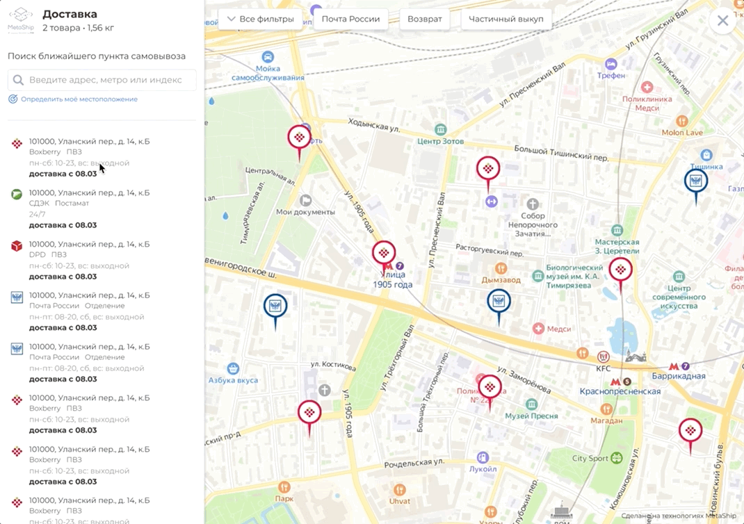This screenshot has width=744, height=524.
Task: Click the Boxberry pin near Новинский бульвар
Action: coord(690,431)
